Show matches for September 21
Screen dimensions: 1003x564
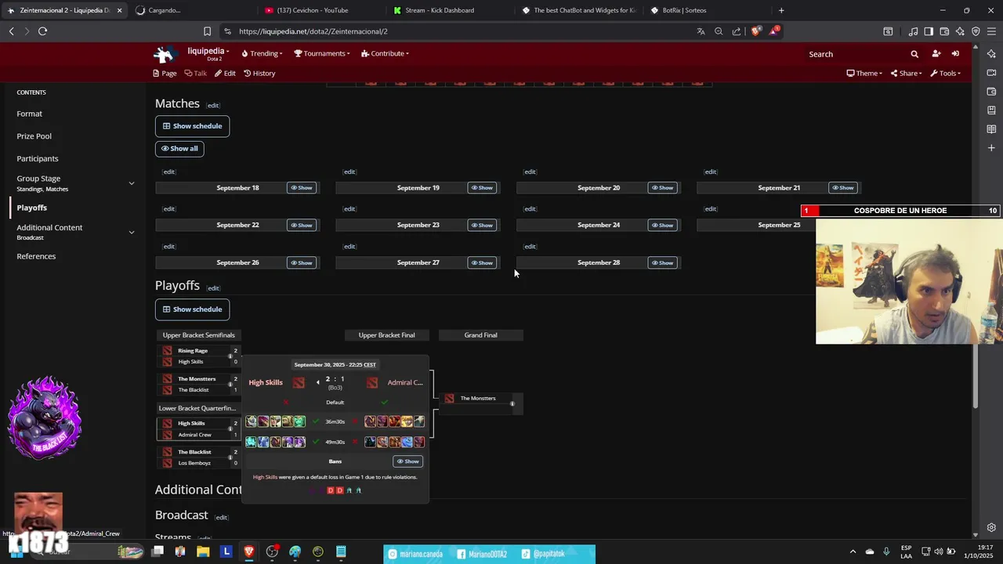click(x=842, y=188)
